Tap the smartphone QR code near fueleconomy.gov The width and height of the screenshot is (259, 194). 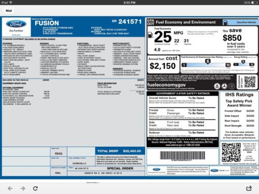point(250,82)
